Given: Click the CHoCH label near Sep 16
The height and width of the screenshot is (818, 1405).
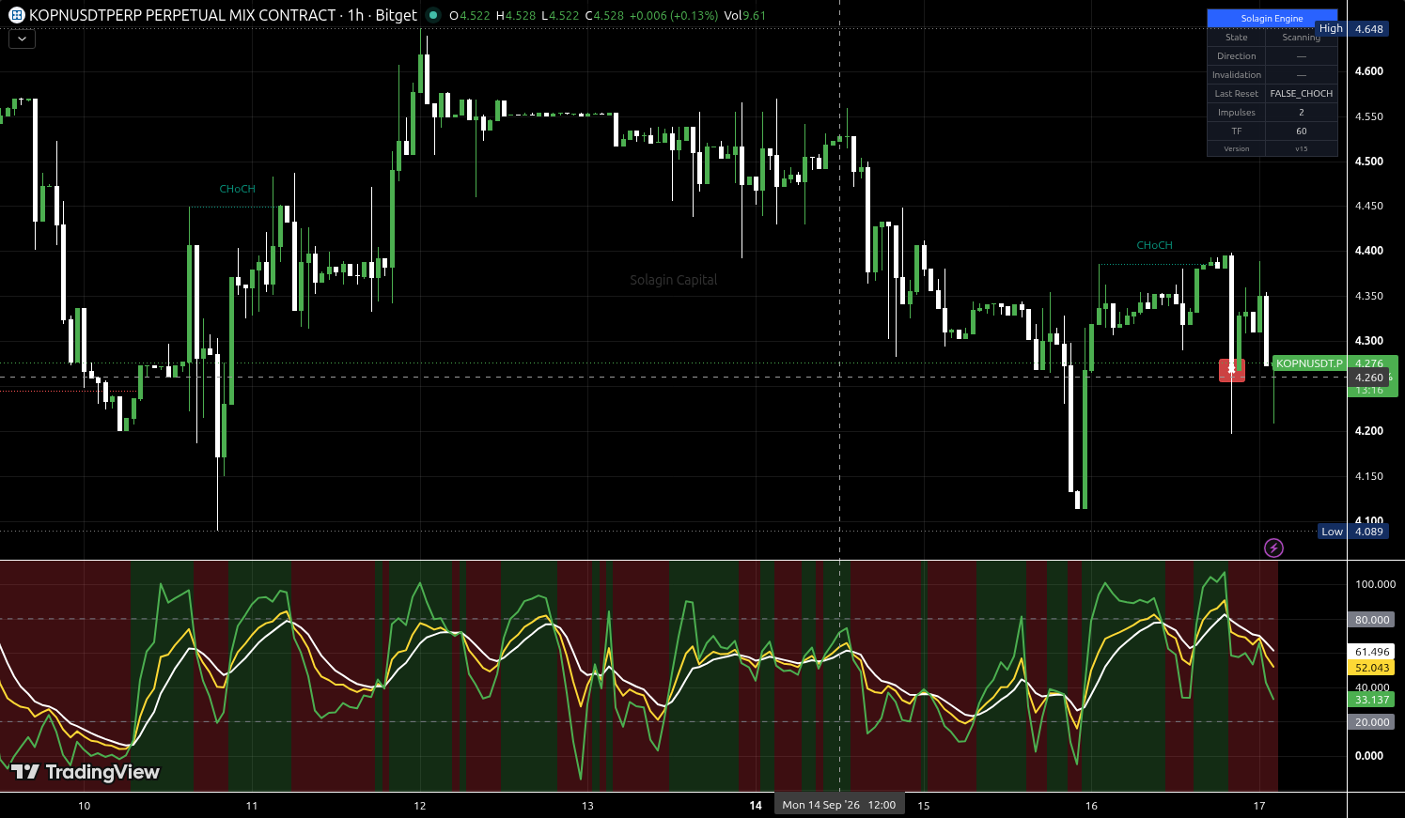Looking at the screenshot, I should [x=1154, y=245].
